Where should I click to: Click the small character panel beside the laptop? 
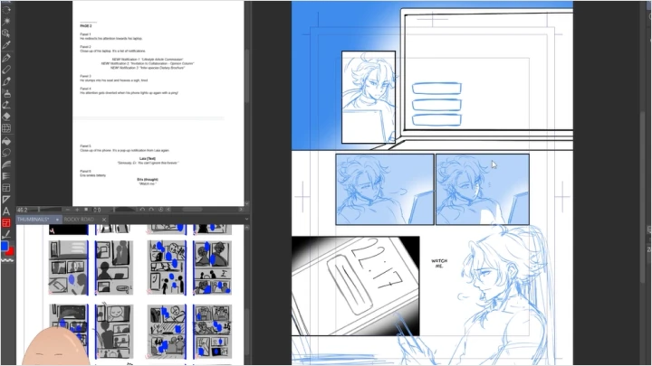(x=369, y=97)
